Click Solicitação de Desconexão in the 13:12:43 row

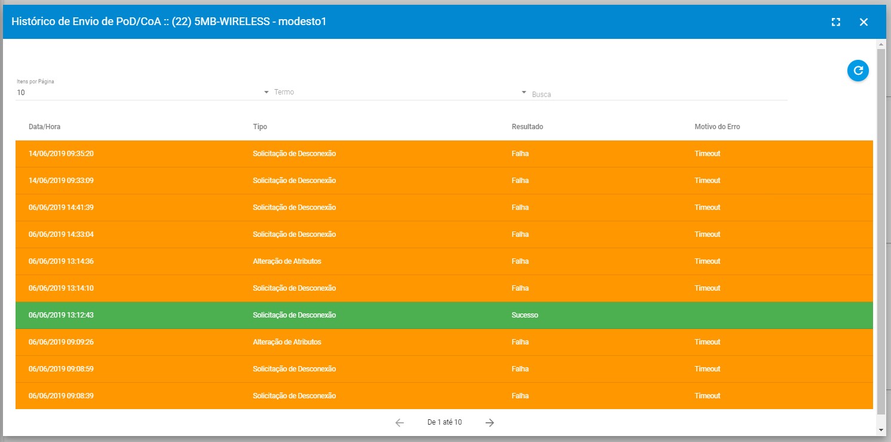(294, 315)
